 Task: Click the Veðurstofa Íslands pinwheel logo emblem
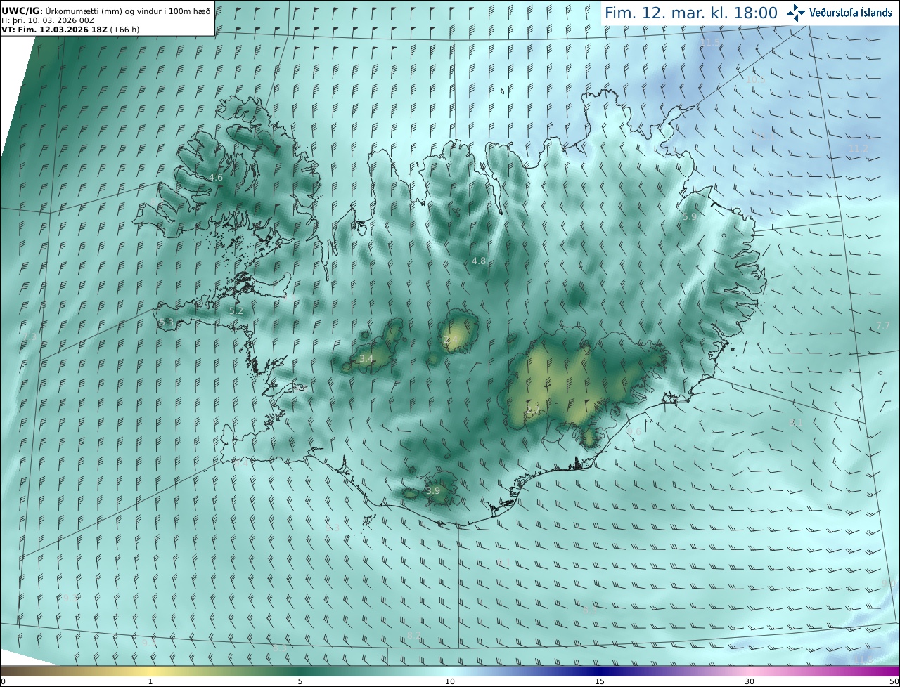796,13
